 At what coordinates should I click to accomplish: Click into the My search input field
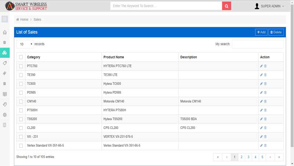pos(258,44)
